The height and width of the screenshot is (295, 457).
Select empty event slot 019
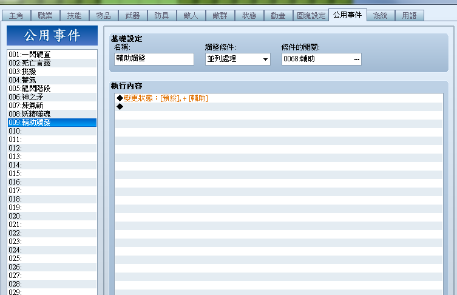pos(52,207)
